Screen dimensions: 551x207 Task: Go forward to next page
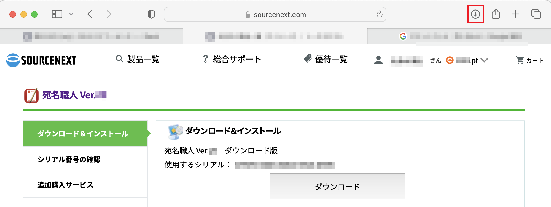pos(109,14)
